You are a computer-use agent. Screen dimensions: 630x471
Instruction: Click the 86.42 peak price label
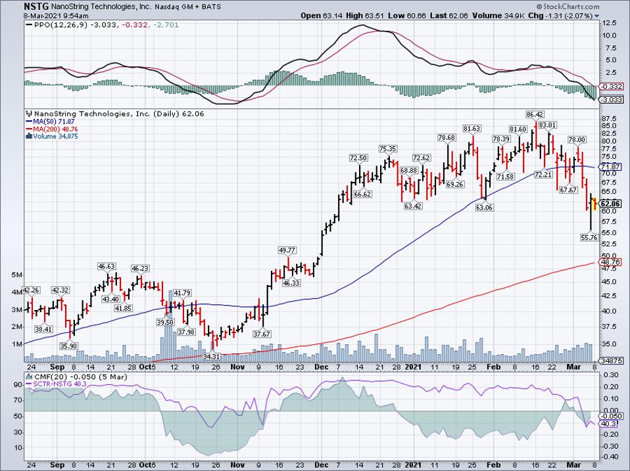535,114
